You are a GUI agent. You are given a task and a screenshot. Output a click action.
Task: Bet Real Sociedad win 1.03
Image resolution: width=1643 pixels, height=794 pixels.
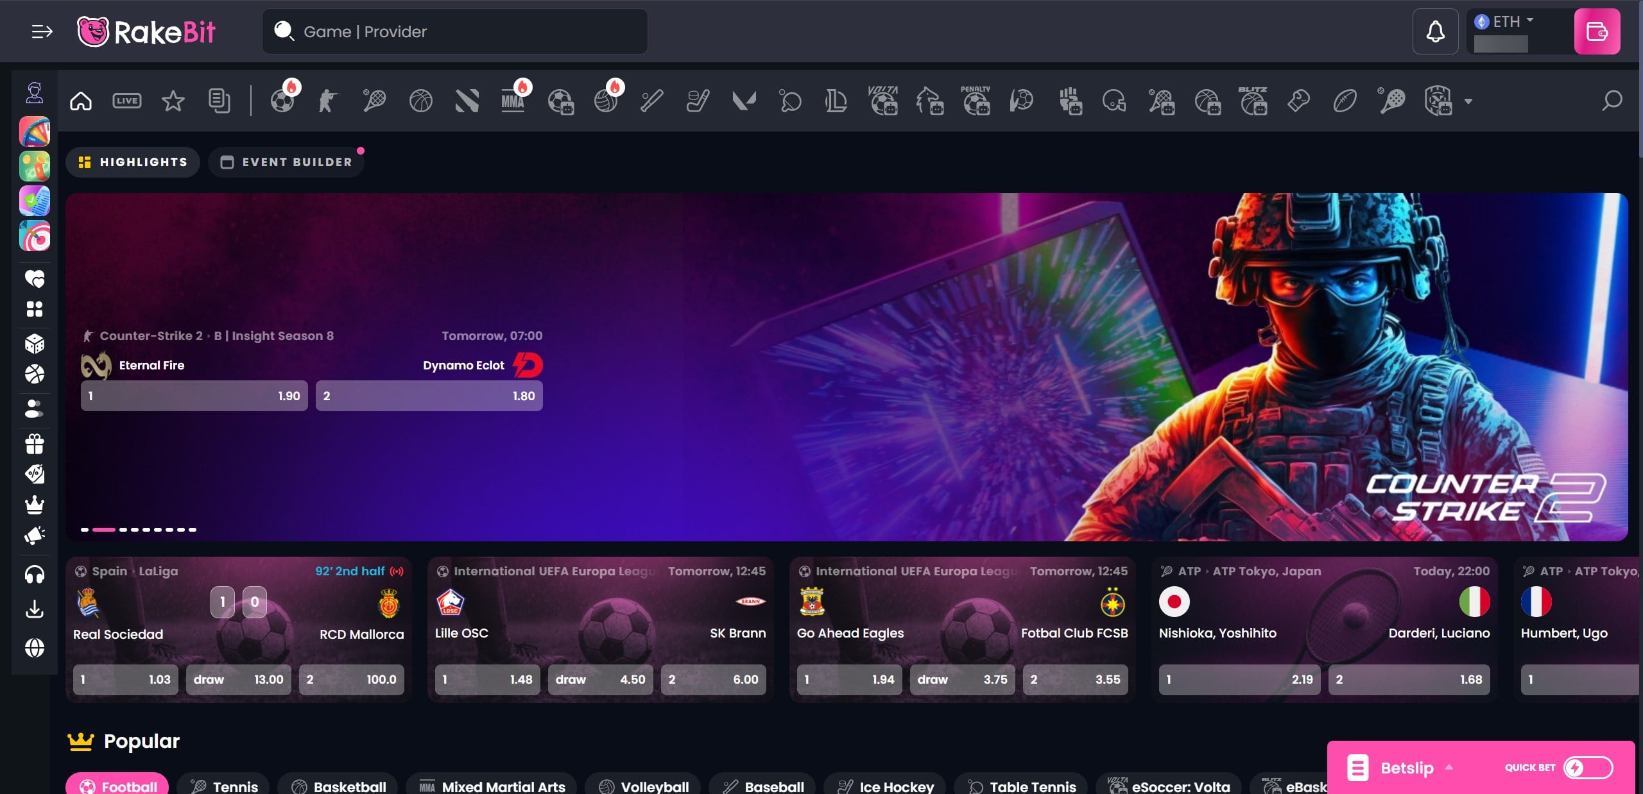(126, 679)
